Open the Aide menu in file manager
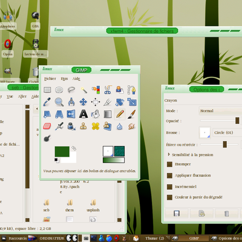Screen dimensions: 242x242 (35, 97)
